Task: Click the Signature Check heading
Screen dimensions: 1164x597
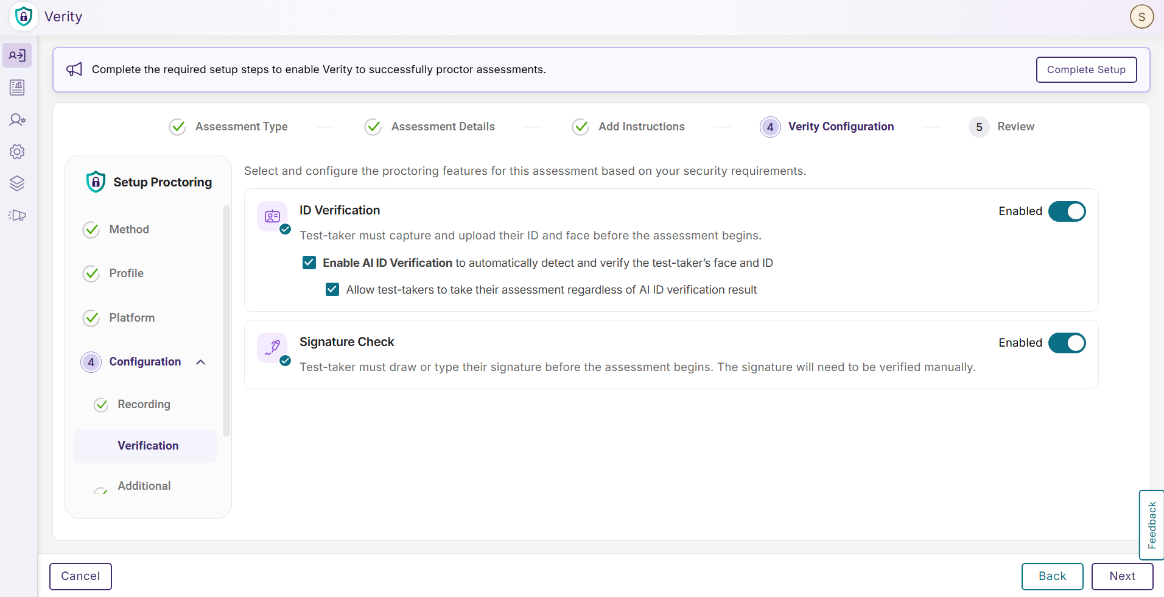Action: pos(346,342)
